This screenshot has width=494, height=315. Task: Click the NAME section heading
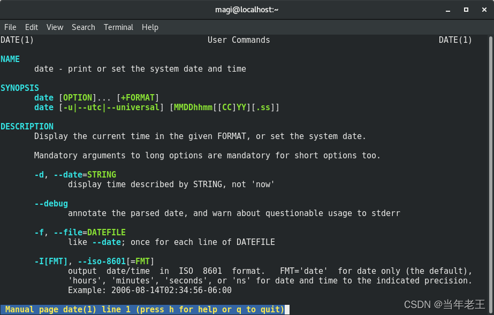10,59
